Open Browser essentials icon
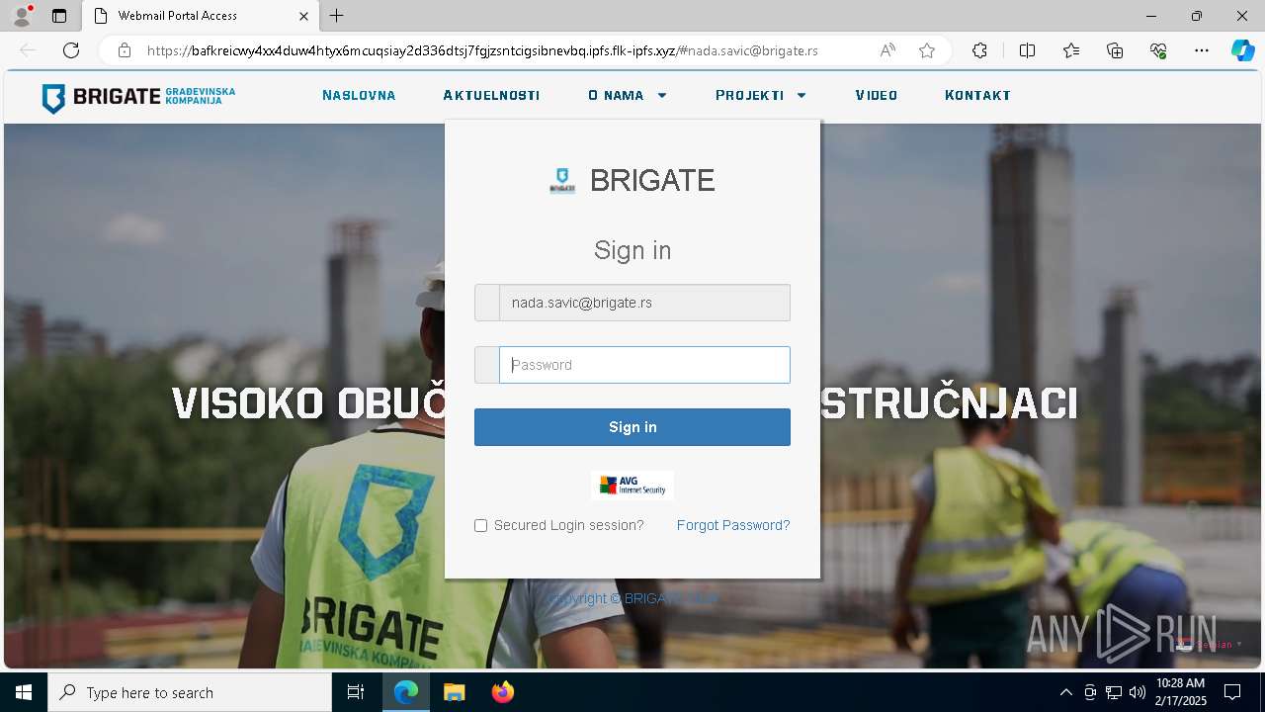 [x=1158, y=50]
